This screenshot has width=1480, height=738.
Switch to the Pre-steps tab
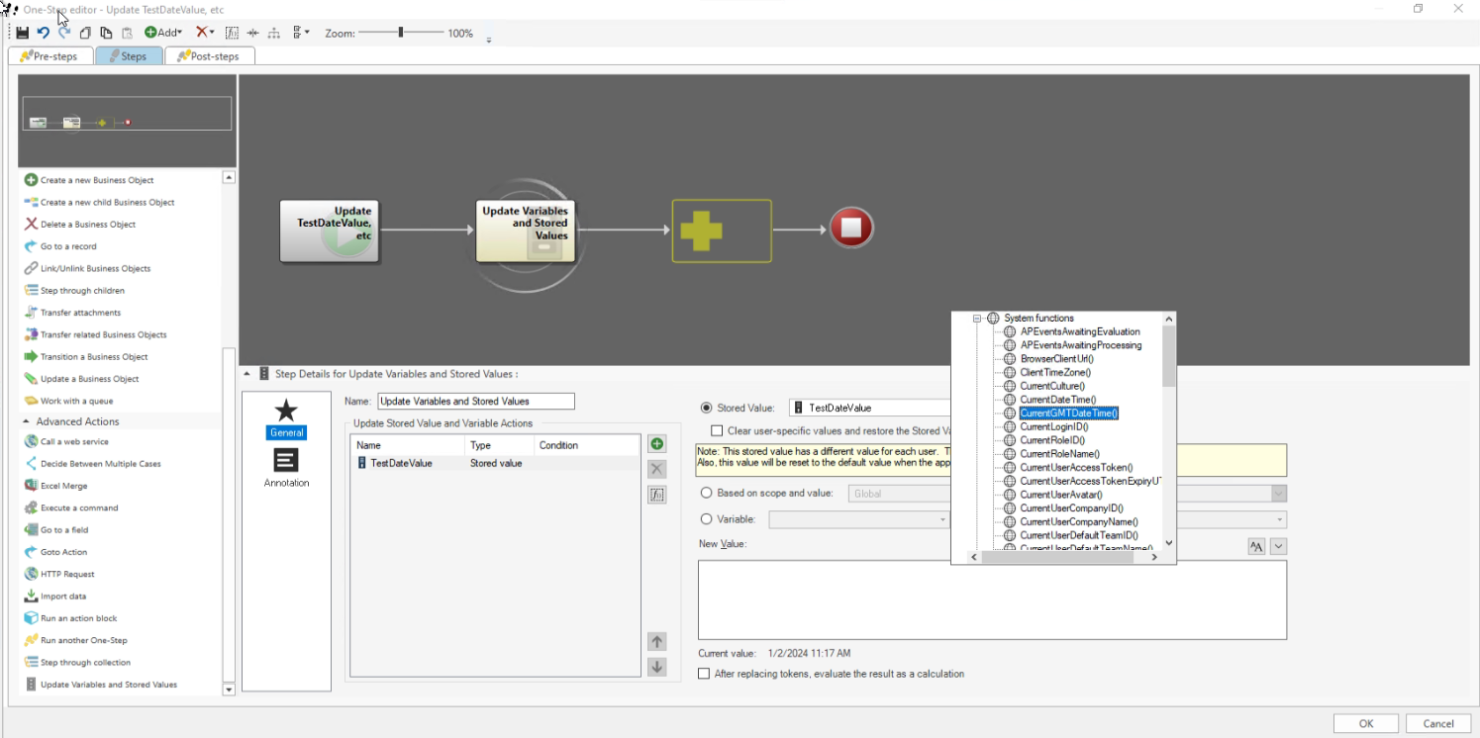coord(50,56)
